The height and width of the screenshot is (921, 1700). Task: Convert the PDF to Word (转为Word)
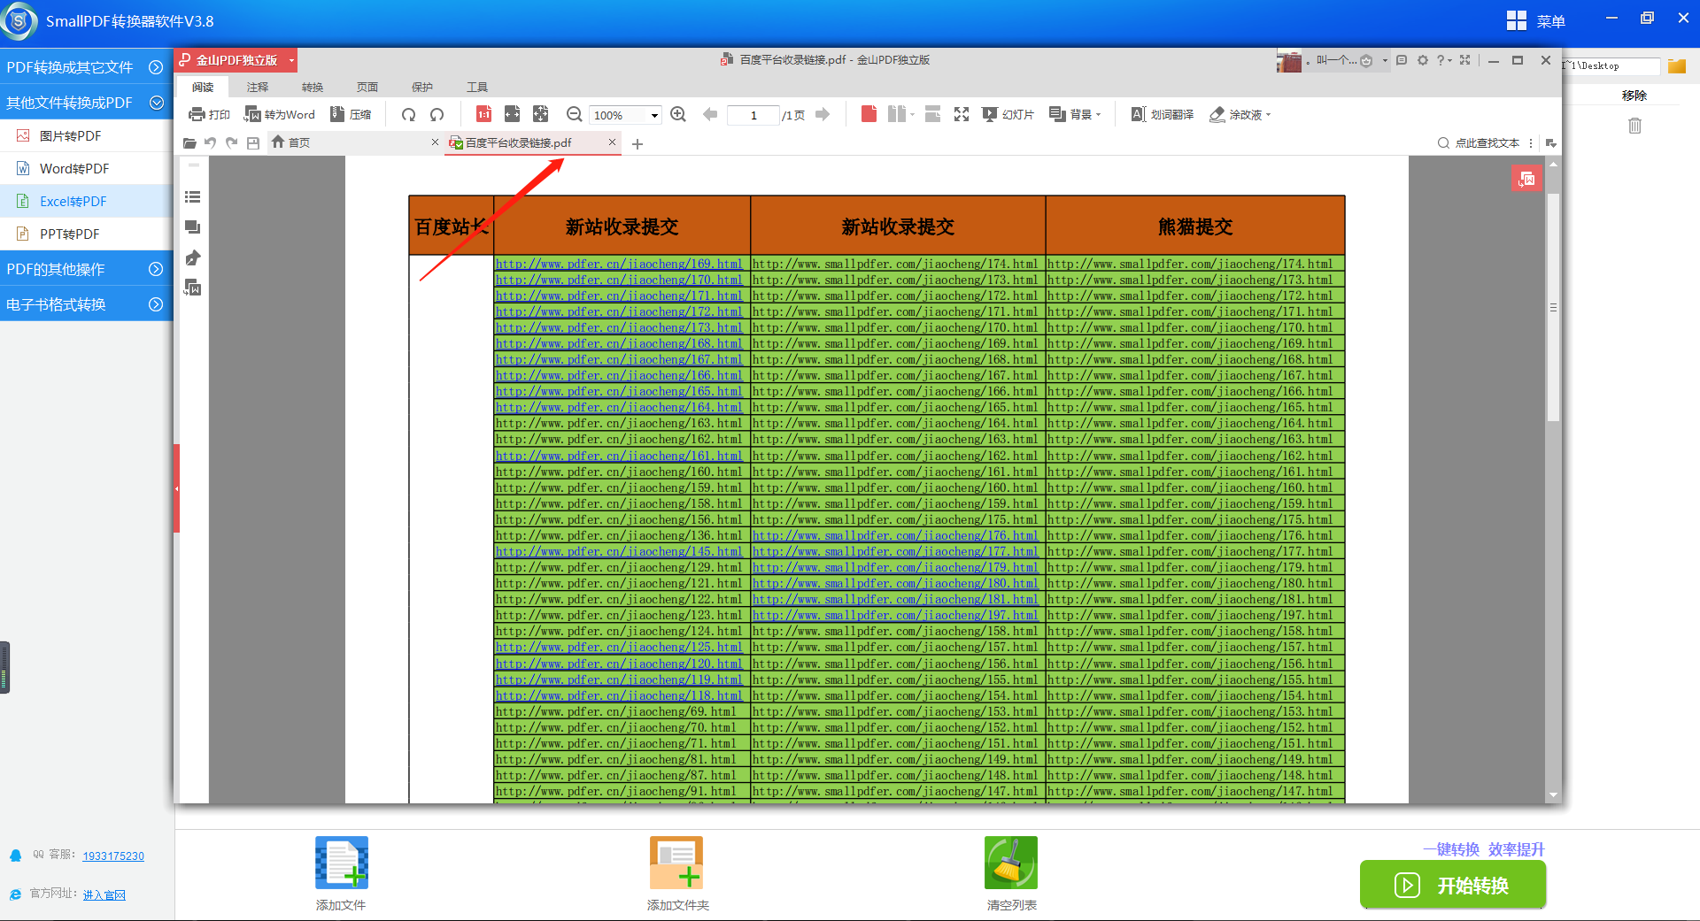pos(280,114)
